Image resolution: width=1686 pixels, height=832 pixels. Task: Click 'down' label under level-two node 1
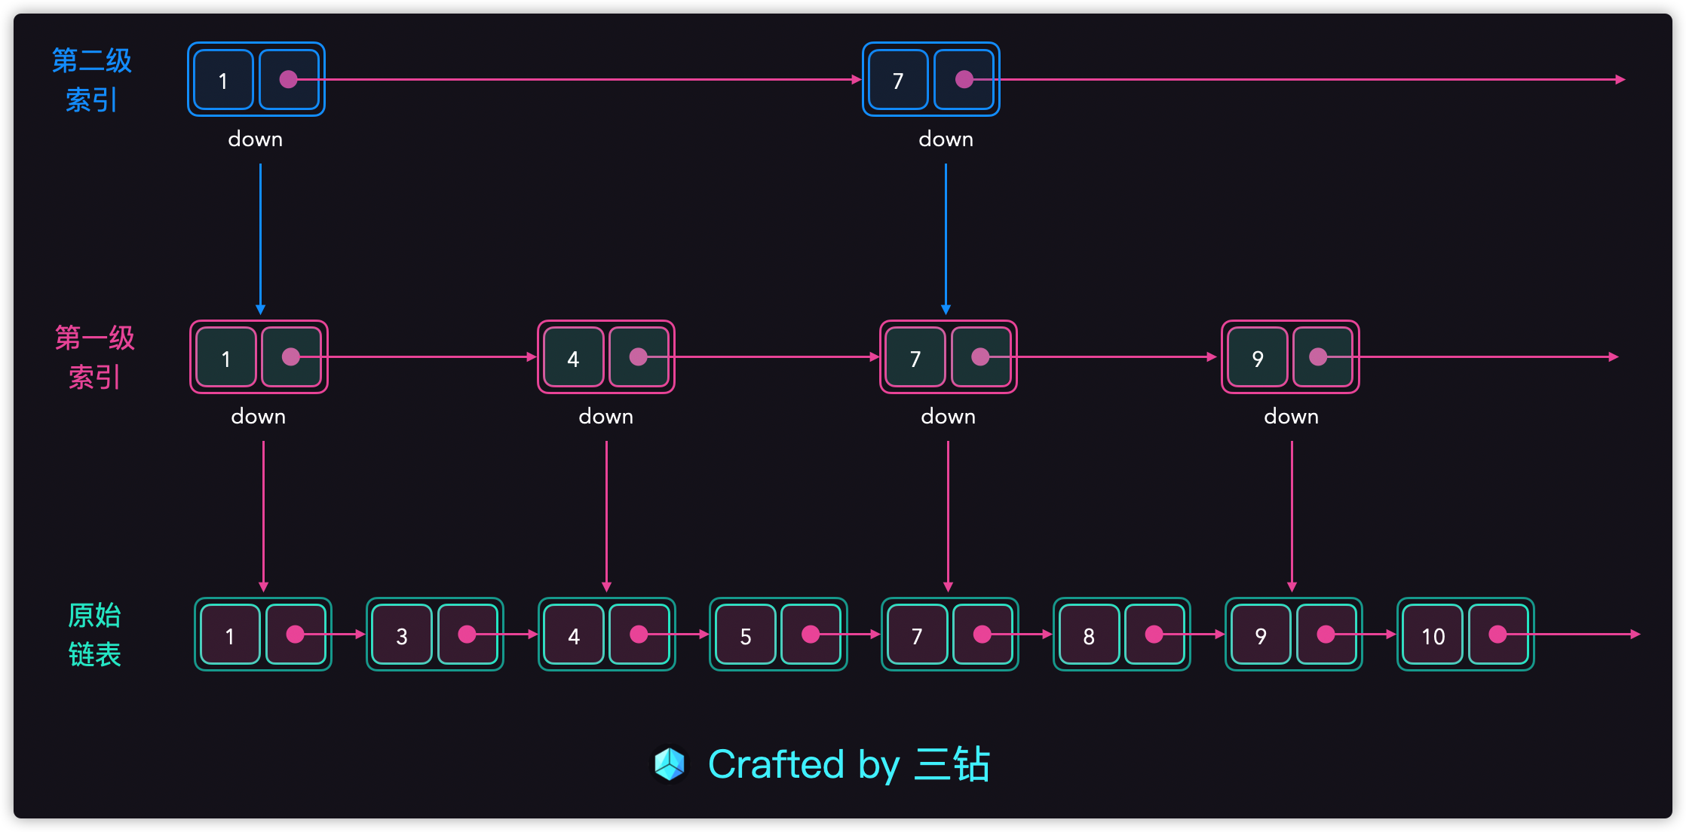(255, 139)
